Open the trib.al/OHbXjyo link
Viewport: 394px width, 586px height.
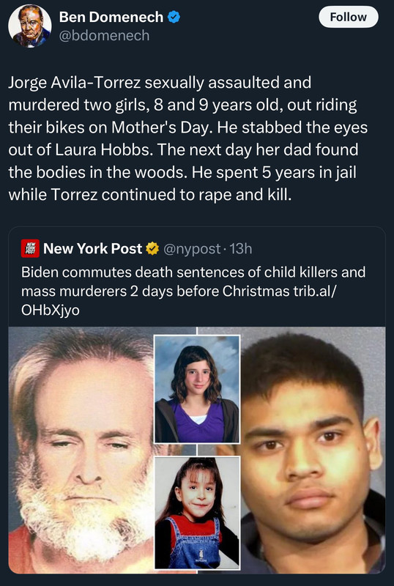point(178,300)
